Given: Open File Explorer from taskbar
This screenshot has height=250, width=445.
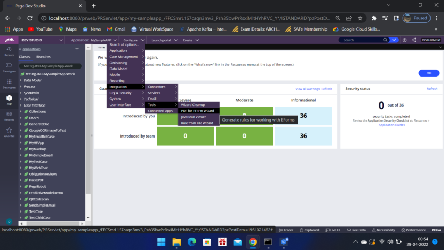Looking at the screenshot, I should [176, 242].
